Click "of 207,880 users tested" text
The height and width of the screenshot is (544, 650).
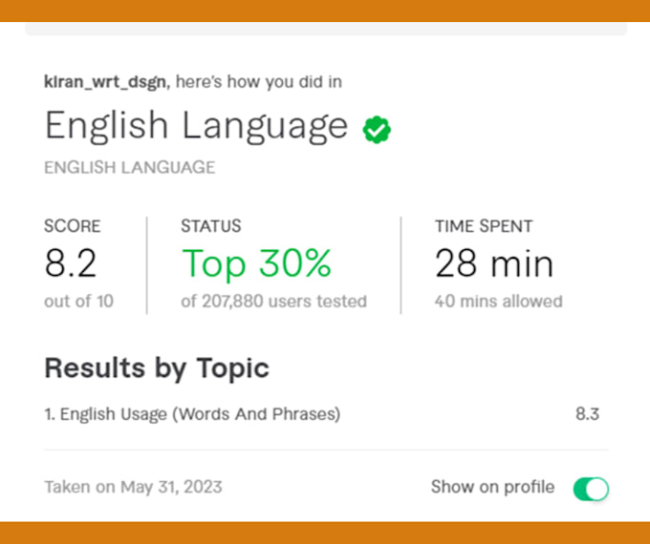273,302
